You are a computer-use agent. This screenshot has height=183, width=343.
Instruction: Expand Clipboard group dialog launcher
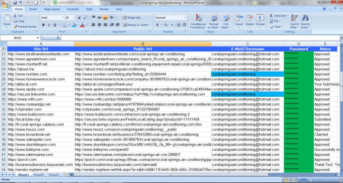coord(36,32)
